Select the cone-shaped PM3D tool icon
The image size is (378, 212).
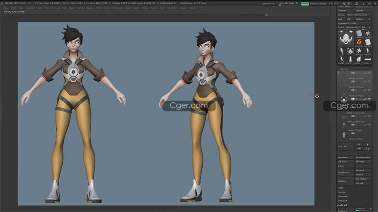[x=350, y=60]
